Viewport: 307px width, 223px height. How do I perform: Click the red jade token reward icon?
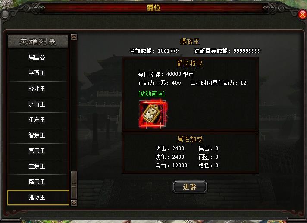(153, 114)
